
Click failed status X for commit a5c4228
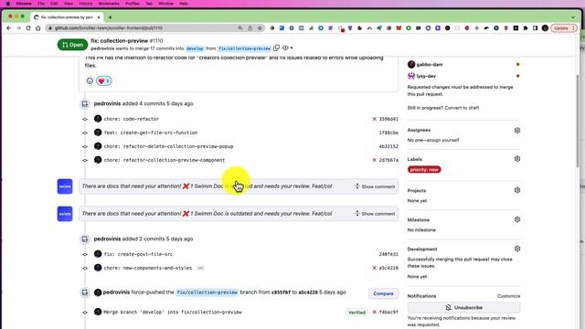tap(374, 268)
